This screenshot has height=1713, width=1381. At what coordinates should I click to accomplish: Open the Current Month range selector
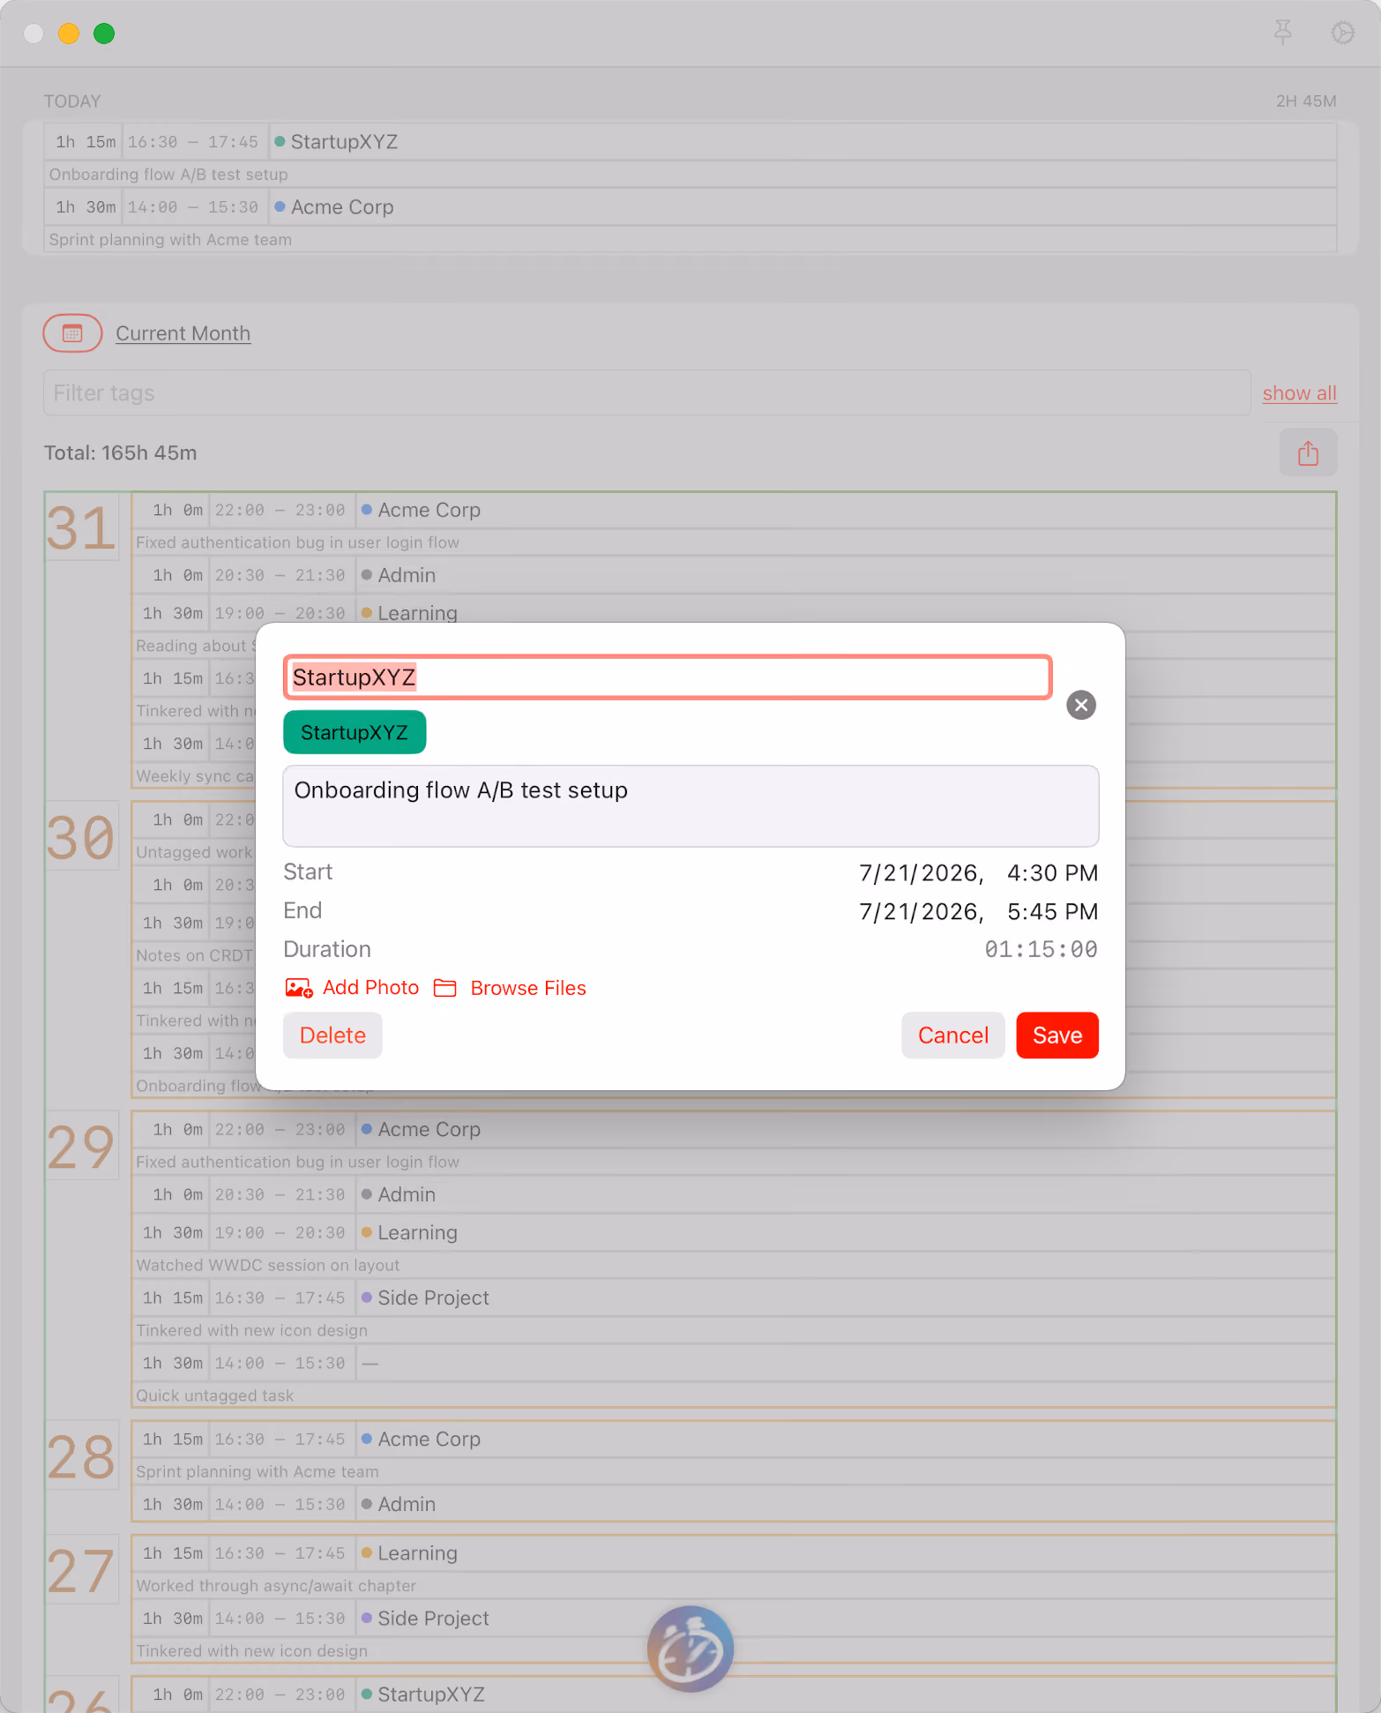[x=183, y=333]
